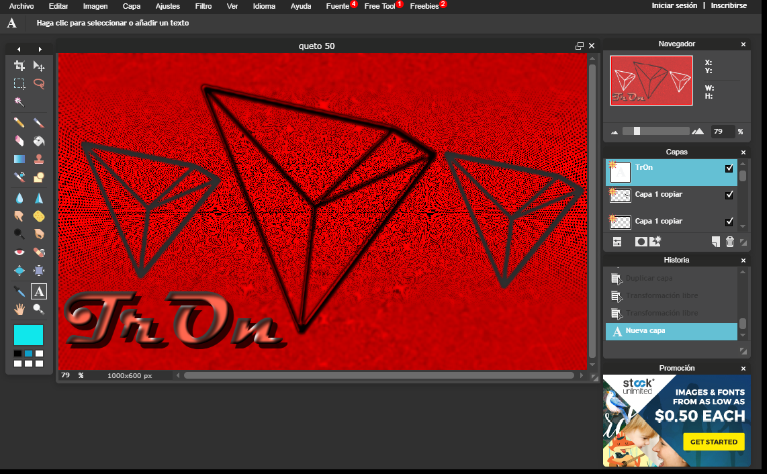Click the Navigator zoom-out mountain icon

coord(614,132)
